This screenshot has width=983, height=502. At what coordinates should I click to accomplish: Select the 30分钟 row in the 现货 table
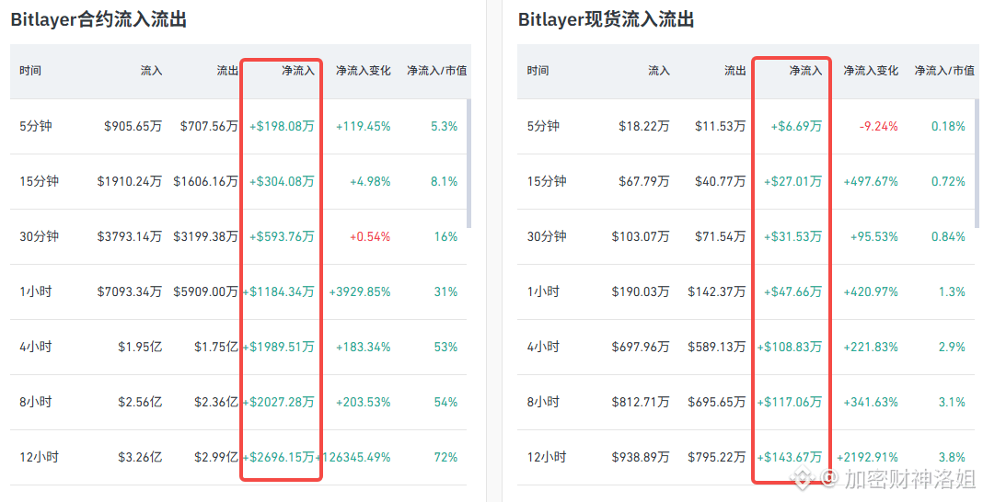pyautogui.click(x=746, y=236)
